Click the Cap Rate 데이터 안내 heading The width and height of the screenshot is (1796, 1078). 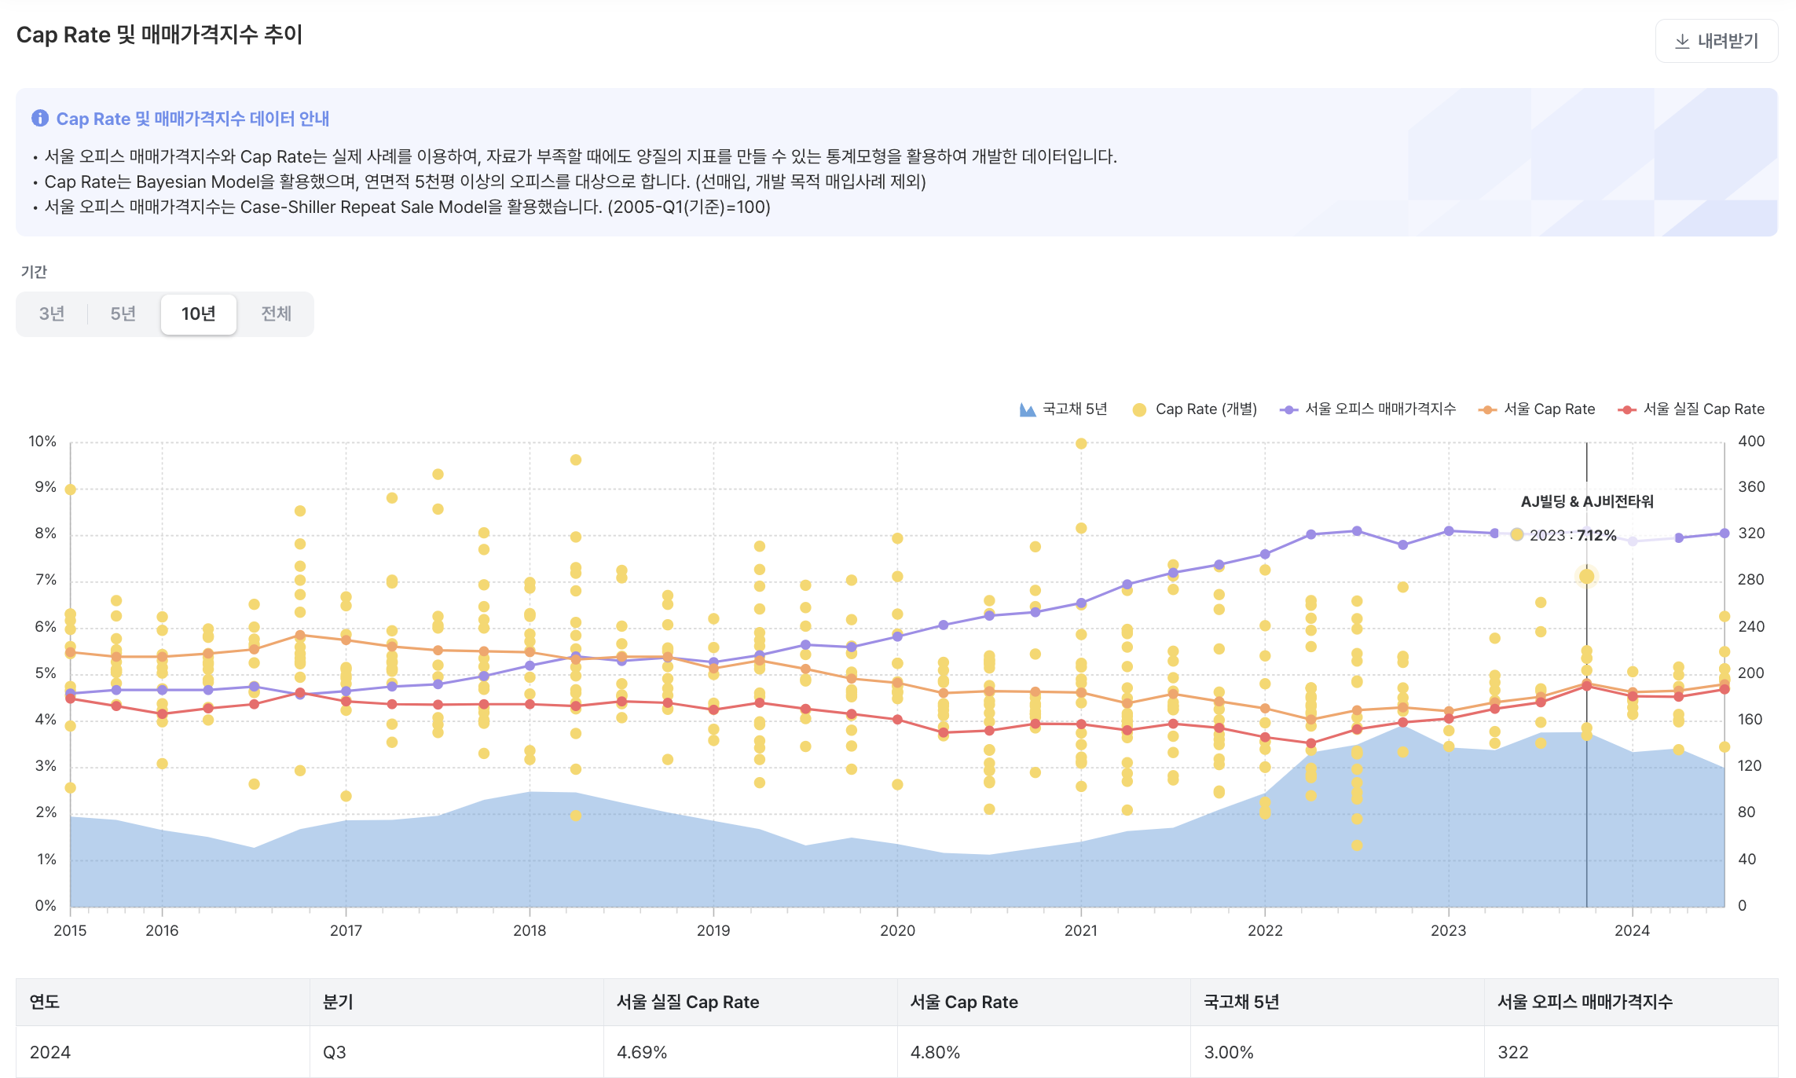(x=192, y=119)
